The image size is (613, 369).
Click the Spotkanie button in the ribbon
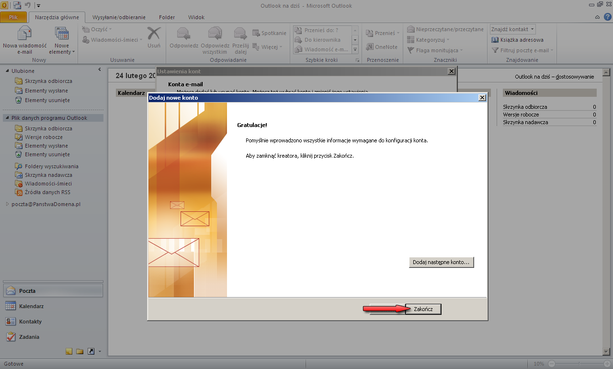(269, 33)
